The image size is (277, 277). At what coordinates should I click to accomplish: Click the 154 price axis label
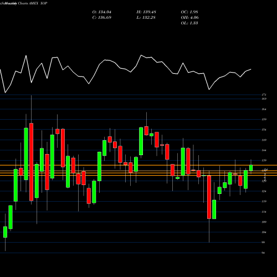pyautogui.click(x=264, y=130)
